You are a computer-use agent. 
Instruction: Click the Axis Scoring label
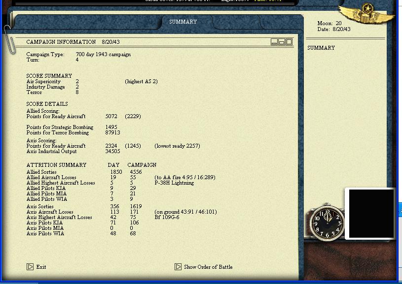pyautogui.click(x=41, y=140)
